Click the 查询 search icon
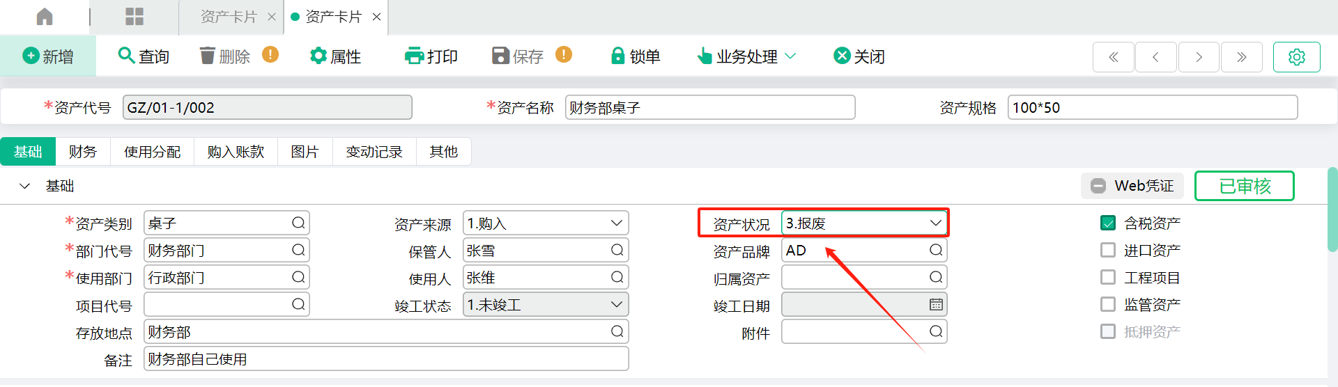The image size is (1338, 387). (x=126, y=55)
